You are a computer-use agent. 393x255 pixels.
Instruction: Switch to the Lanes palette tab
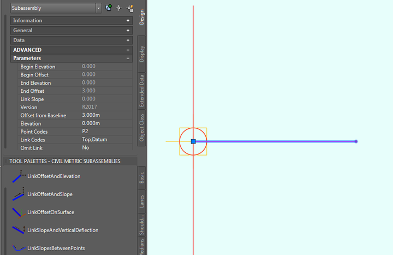point(141,201)
